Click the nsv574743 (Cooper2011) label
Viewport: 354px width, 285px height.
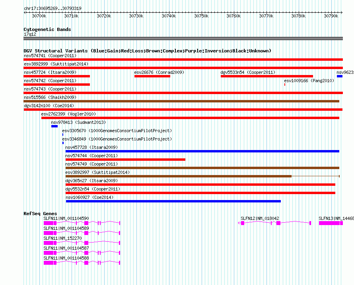pyautogui.click(x=50, y=89)
